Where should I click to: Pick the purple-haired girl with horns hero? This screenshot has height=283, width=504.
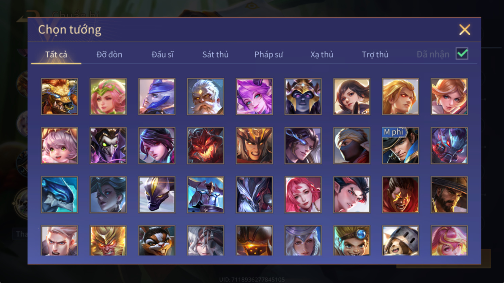[254, 97]
